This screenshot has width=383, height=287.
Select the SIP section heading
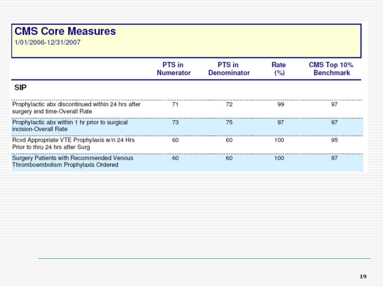pos(20,88)
